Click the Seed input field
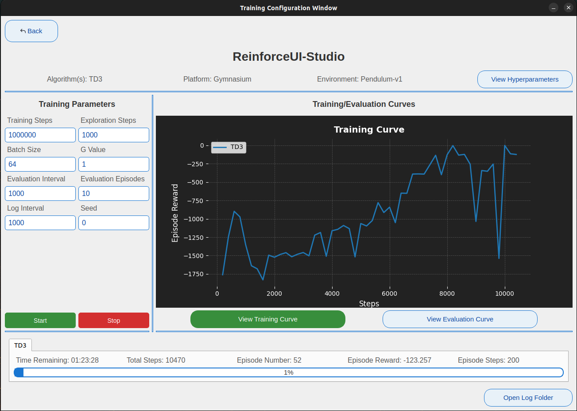577x411 pixels. tap(113, 223)
